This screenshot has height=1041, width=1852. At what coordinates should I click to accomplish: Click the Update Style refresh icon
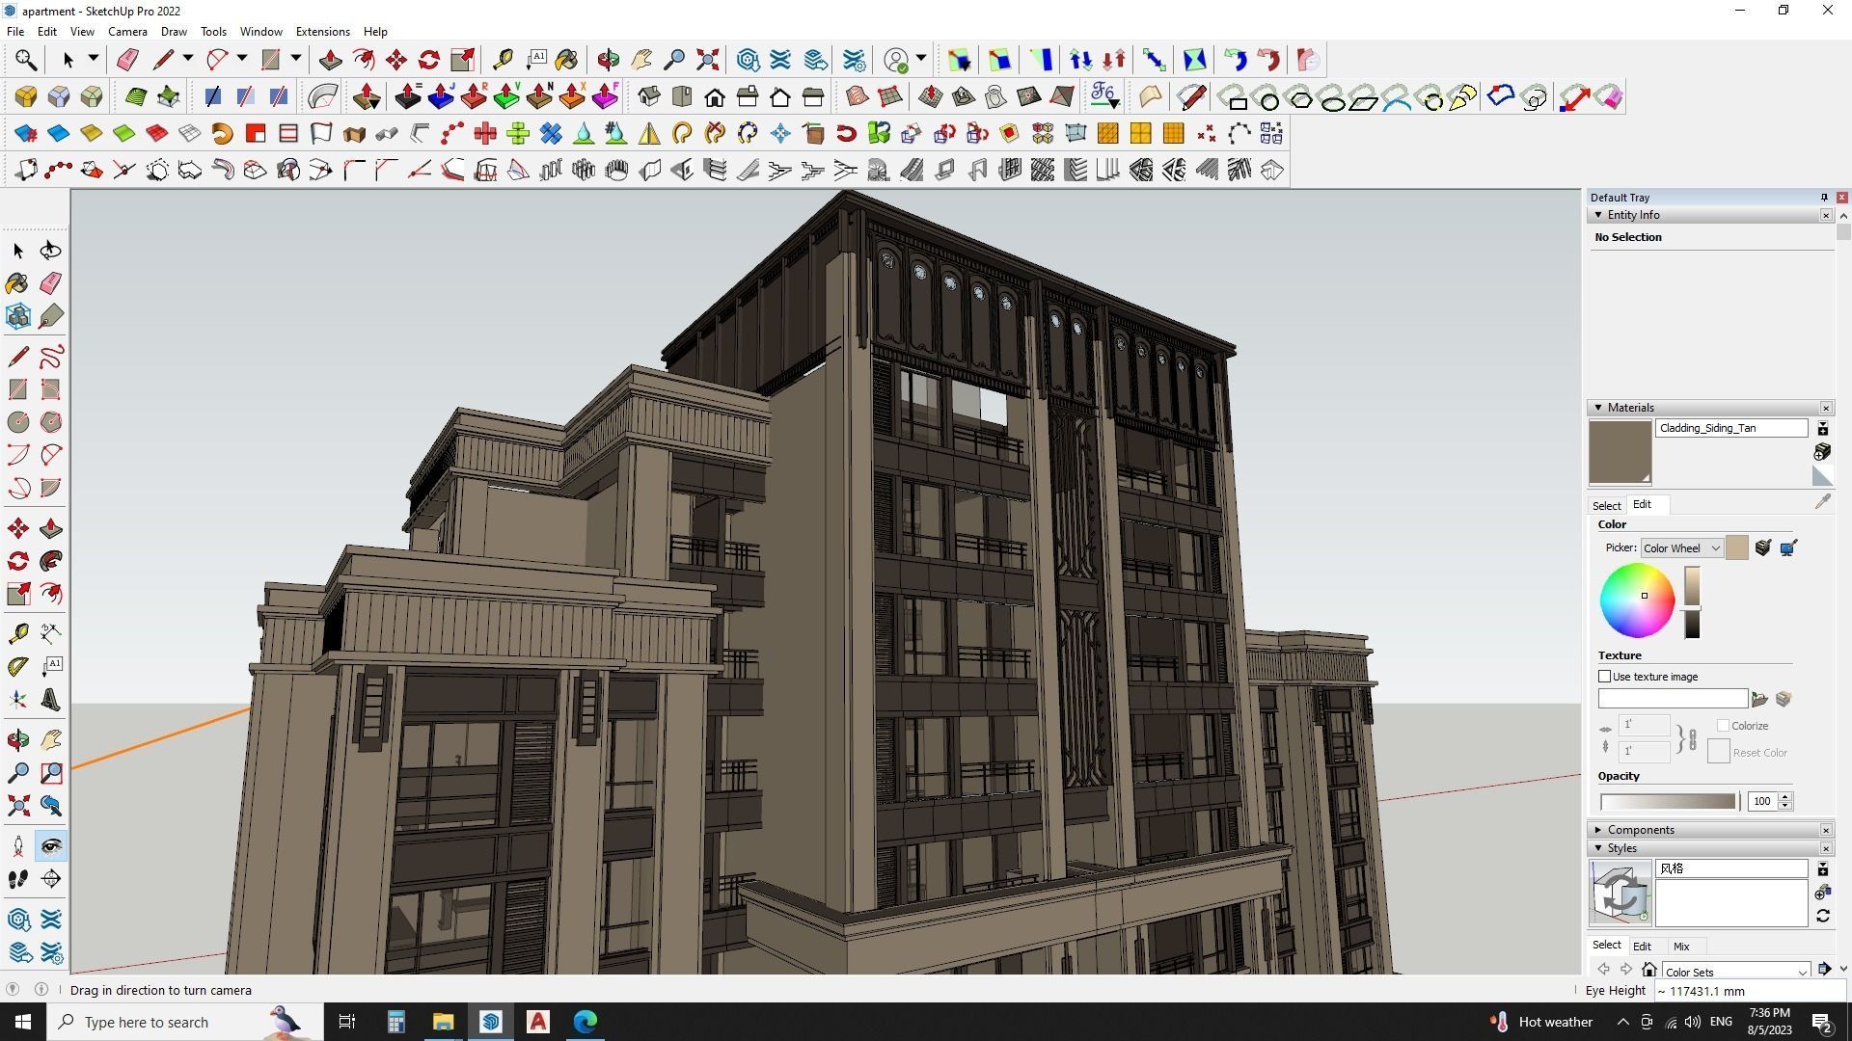[1822, 917]
